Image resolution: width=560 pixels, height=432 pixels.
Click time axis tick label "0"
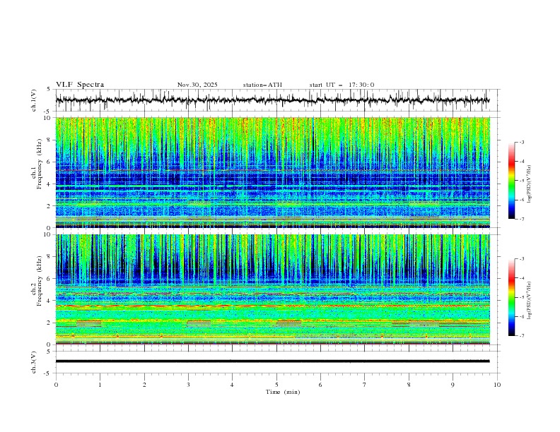(x=56, y=385)
